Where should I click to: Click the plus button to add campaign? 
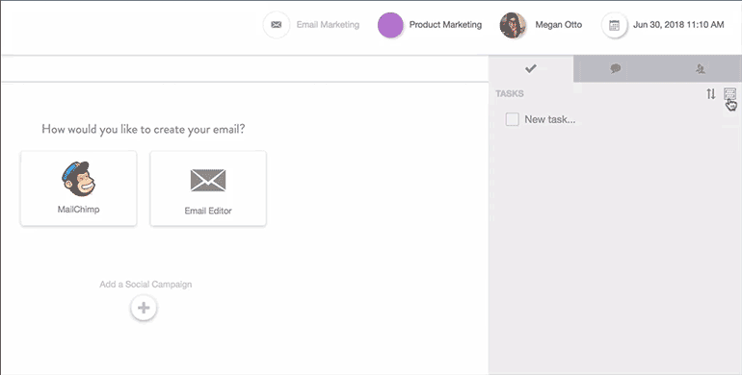tap(144, 308)
